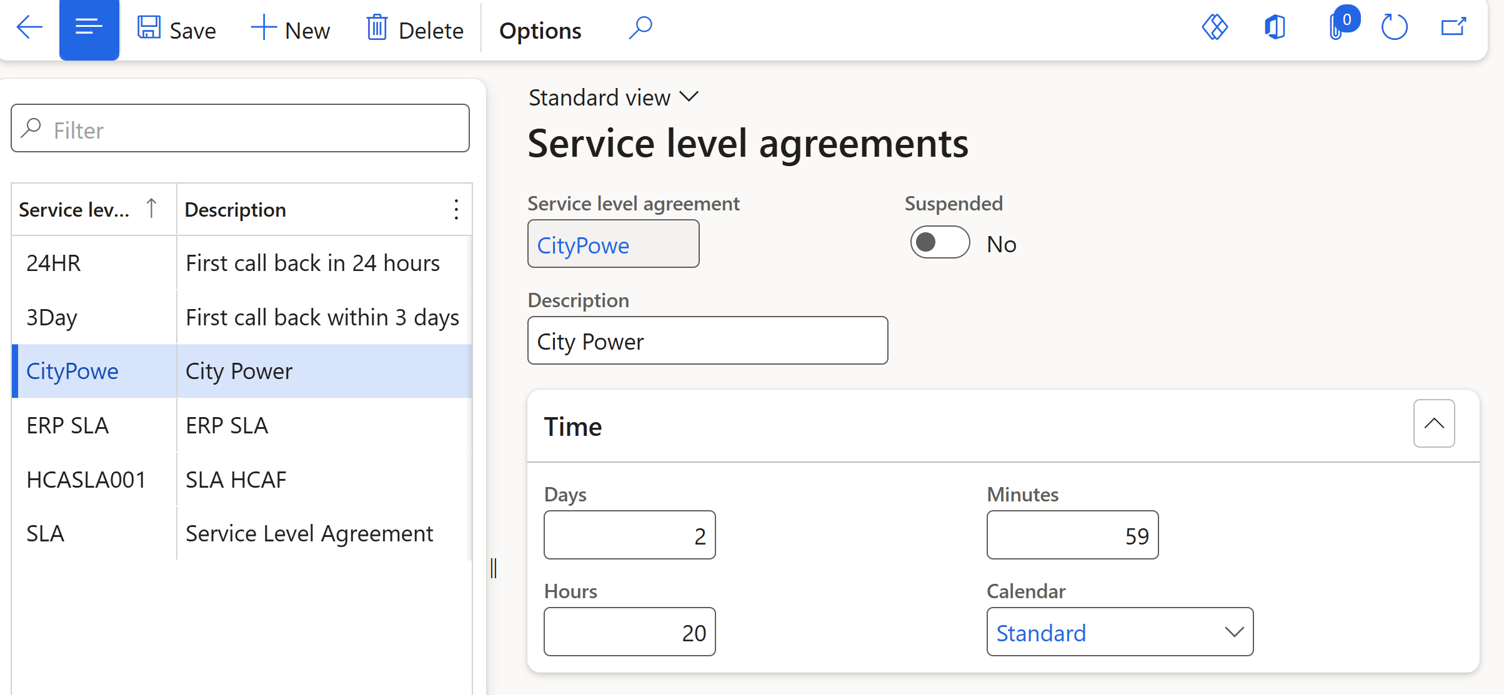Screen dimensions: 1504x695
Task: Expand the Standard view selector
Action: pyautogui.click(x=614, y=98)
